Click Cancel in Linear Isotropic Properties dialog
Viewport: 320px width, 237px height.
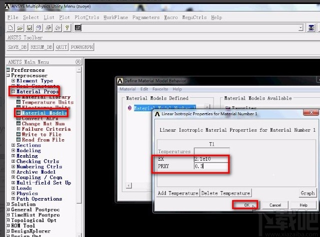(x=275, y=205)
